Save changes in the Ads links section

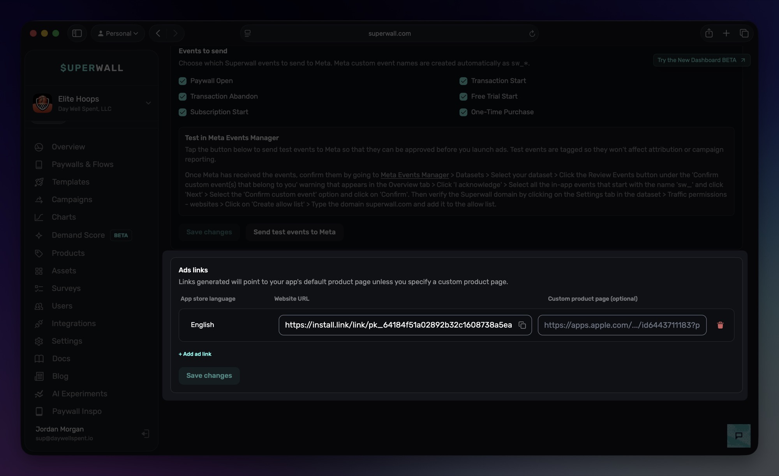209,376
